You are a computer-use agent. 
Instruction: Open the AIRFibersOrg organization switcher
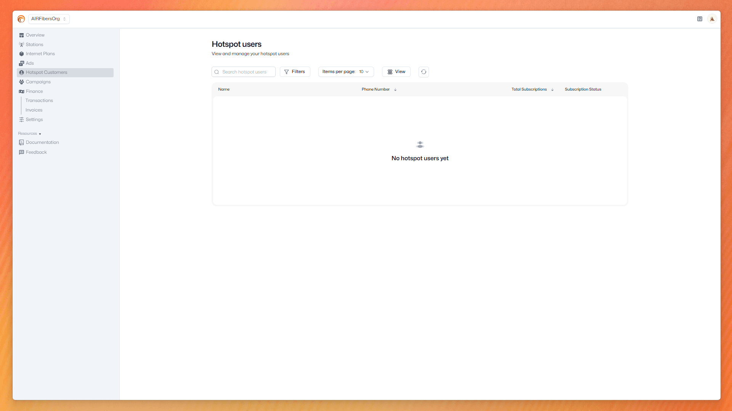pyautogui.click(x=48, y=19)
